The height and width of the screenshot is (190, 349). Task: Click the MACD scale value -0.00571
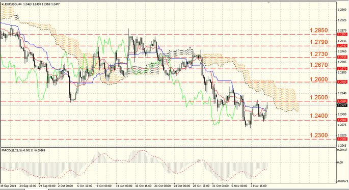pyautogui.click(x=342, y=181)
